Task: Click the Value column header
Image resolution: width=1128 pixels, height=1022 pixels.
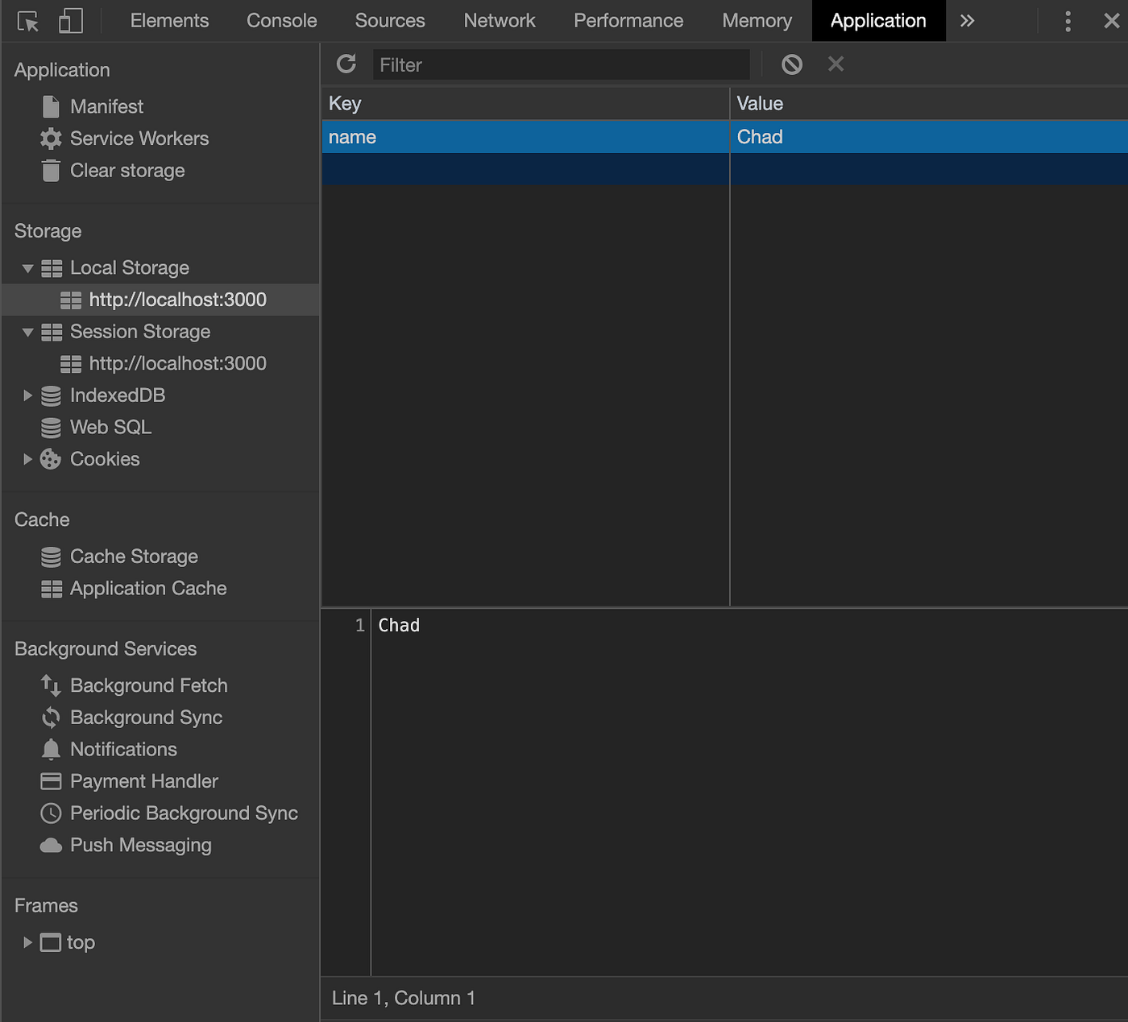Action: pyautogui.click(x=929, y=104)
